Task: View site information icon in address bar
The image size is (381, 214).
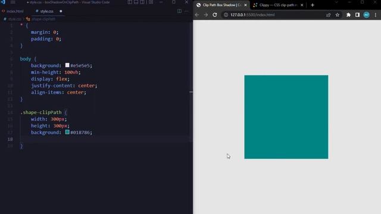Action: click(x=226, y=15)
